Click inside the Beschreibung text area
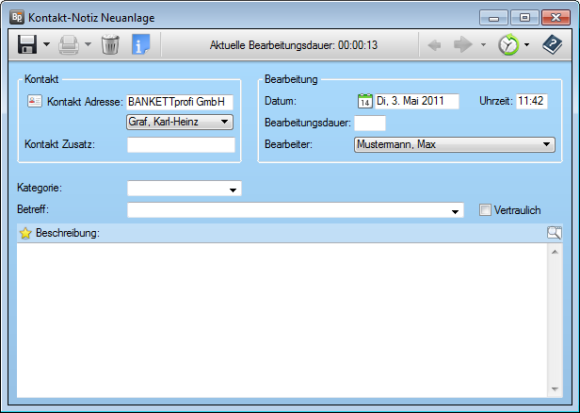The width and height of the screenshot is (580, 413). (x=282, y=316)
